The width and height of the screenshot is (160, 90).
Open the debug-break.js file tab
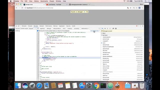57,28
